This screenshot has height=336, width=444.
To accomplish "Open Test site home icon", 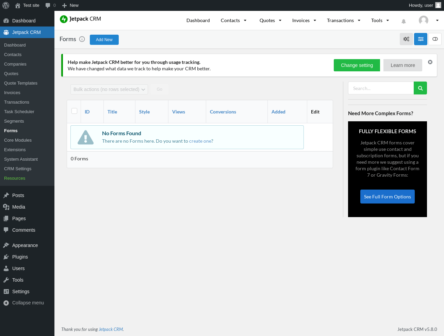I will pyautogui.click(x=18, y=5).
